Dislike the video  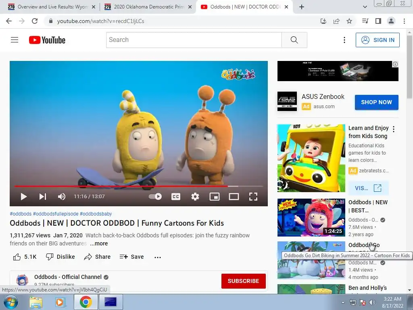tap(60, 257)
